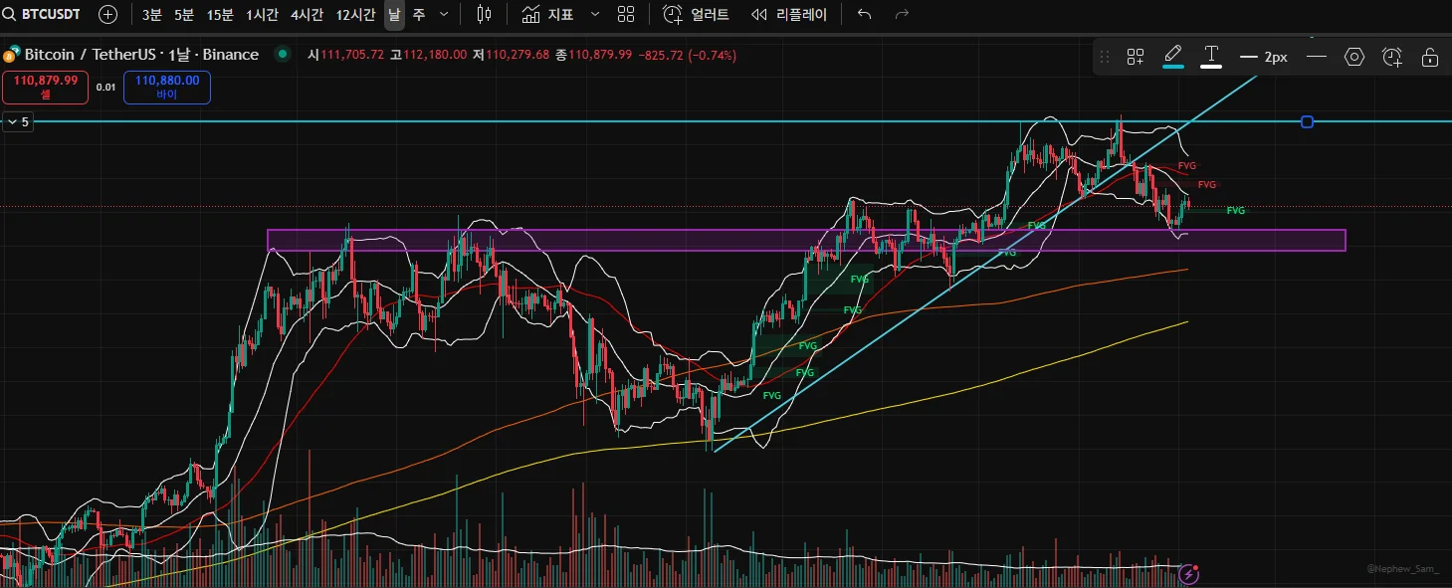The height and width of the screenshot is (588, 1452).
Task: Open the BTCUSDT symbol search
Action: 44,15
